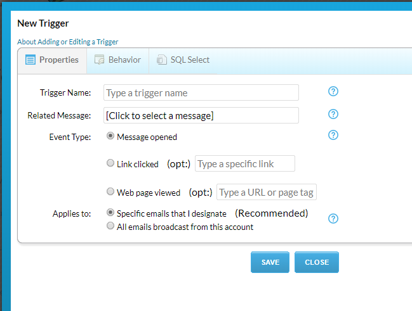Choose Specific emails that I designate
Image resolution: width=412 pixels, height=311 pixels.
click(x=111, y=213)
